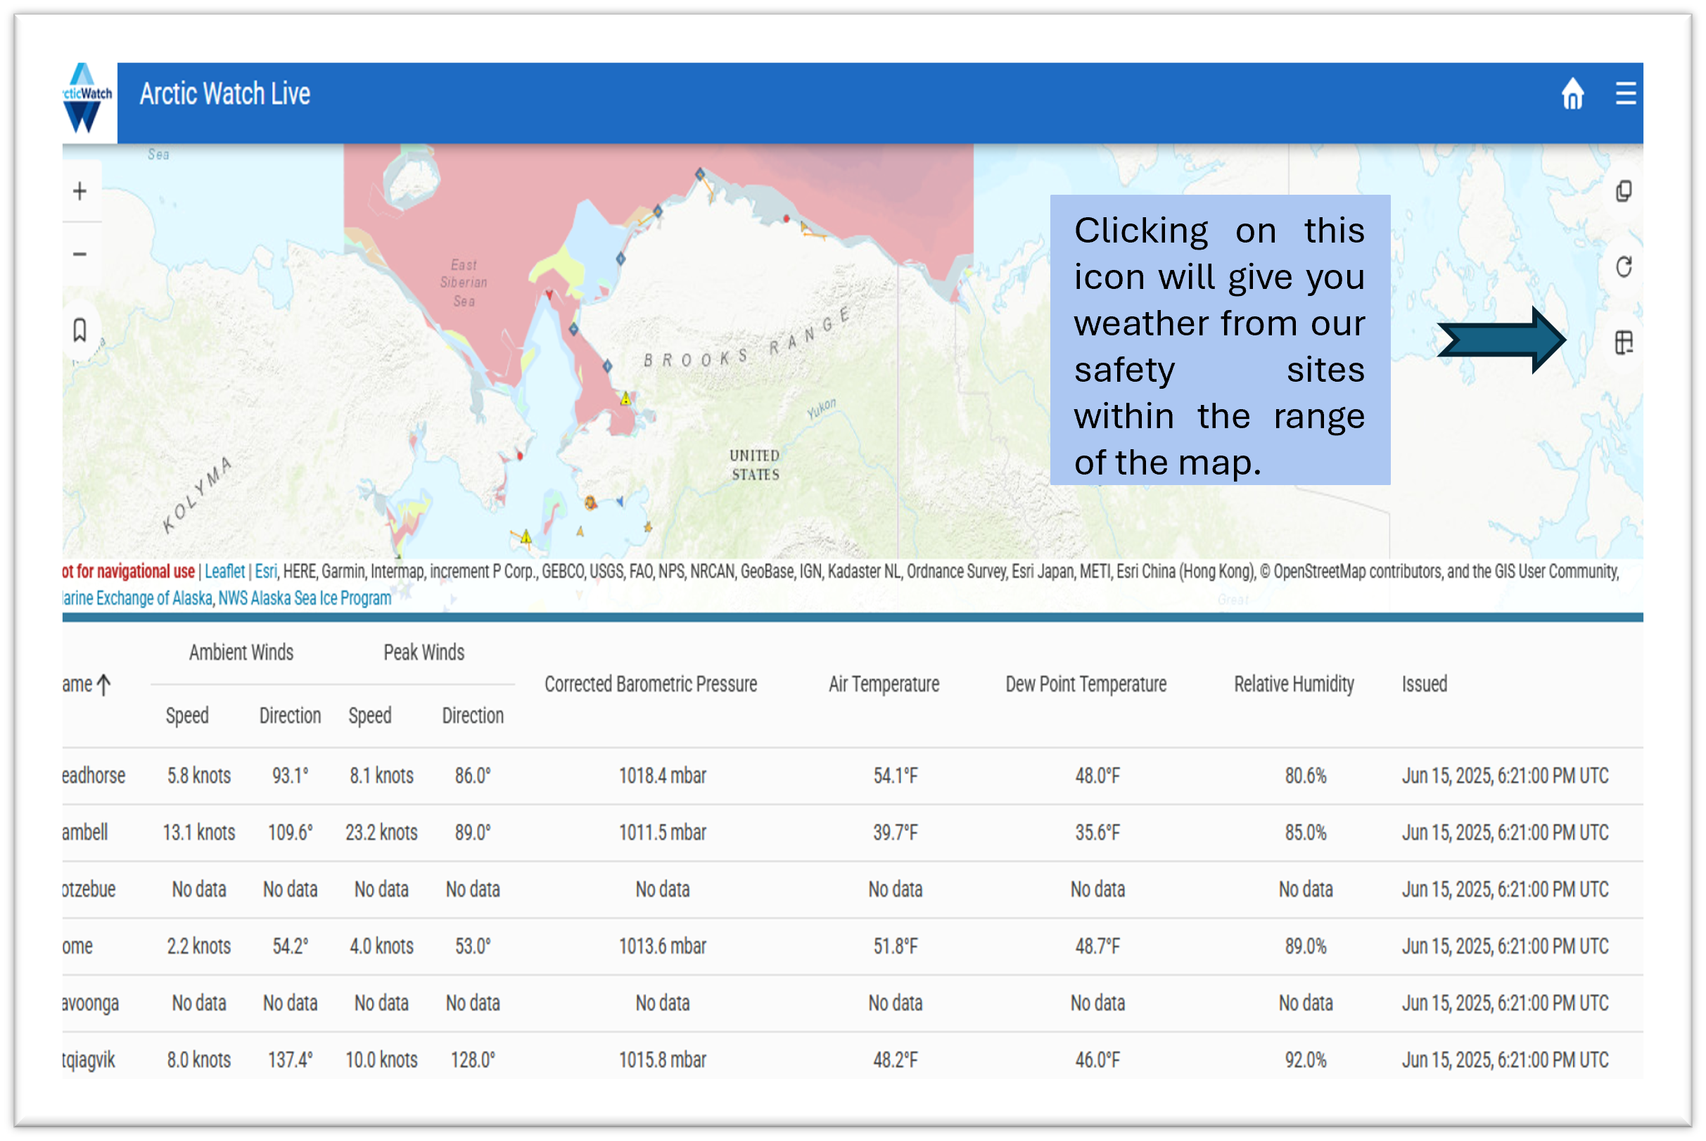Click the 54.1°F temperature cell

tap(896, 775)
